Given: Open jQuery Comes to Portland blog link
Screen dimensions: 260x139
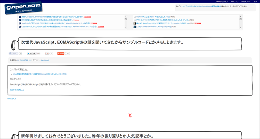Looking at the screenshot, I should point(153,26).
